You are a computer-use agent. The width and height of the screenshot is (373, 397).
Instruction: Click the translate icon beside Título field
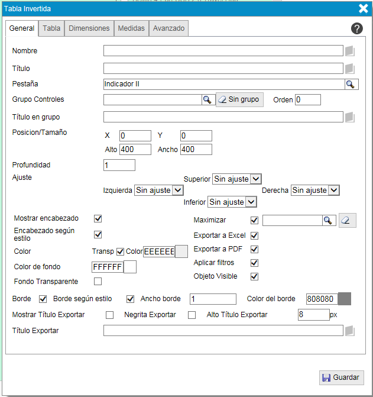coord(349,69)
